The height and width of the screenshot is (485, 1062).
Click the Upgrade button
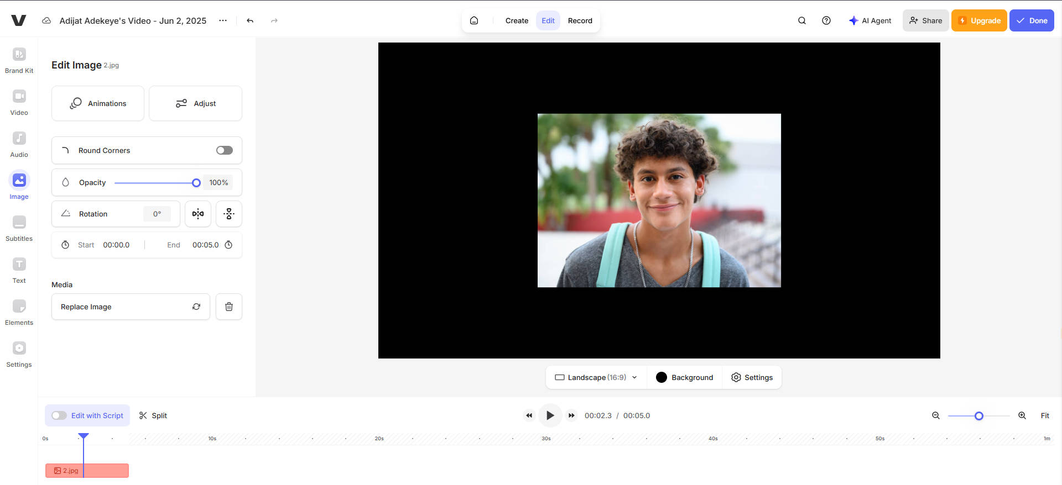pos(979,20)
